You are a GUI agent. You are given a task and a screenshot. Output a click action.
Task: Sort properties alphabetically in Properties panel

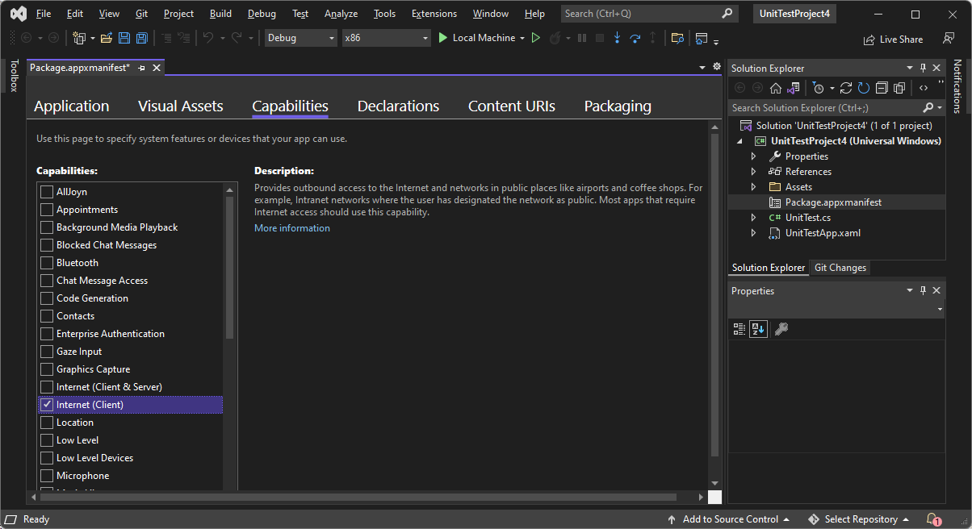758,328
